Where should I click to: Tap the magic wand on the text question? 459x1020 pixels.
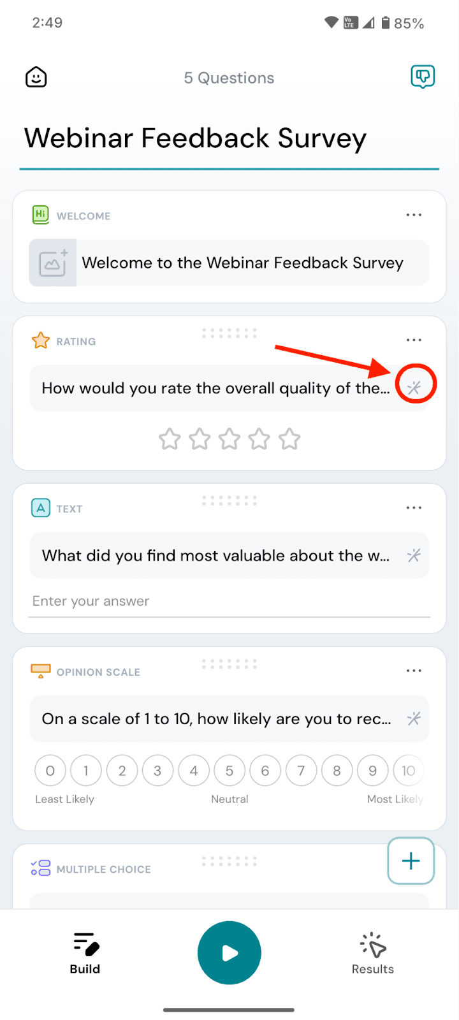(x=414, y=555)
